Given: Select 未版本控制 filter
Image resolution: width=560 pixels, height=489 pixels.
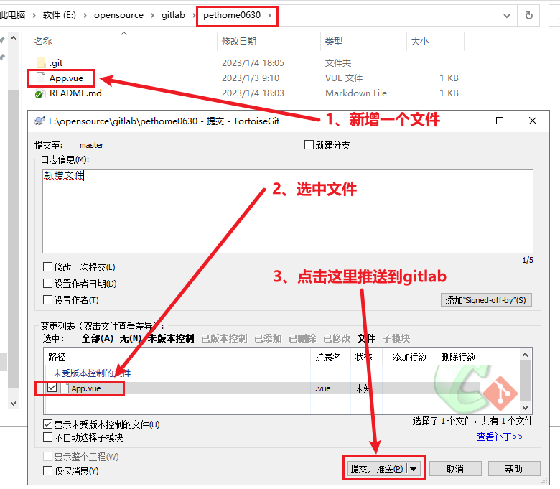Looking at the screenshot, I should tap(171, 338).
